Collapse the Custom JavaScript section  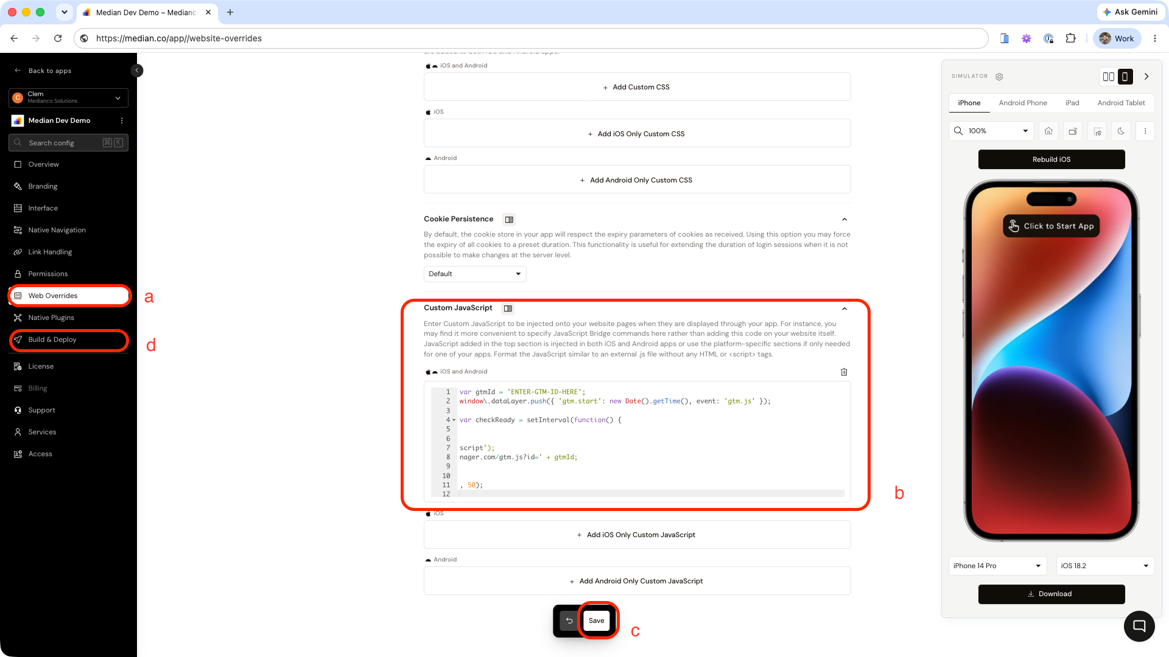[x=844, y=308]
